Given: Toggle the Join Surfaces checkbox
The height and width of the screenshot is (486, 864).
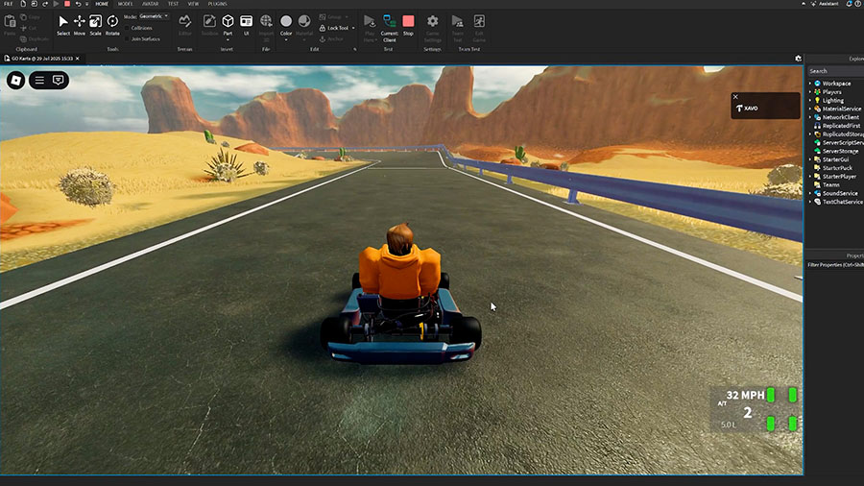Looking at the screenshot, I should point(128,39).
